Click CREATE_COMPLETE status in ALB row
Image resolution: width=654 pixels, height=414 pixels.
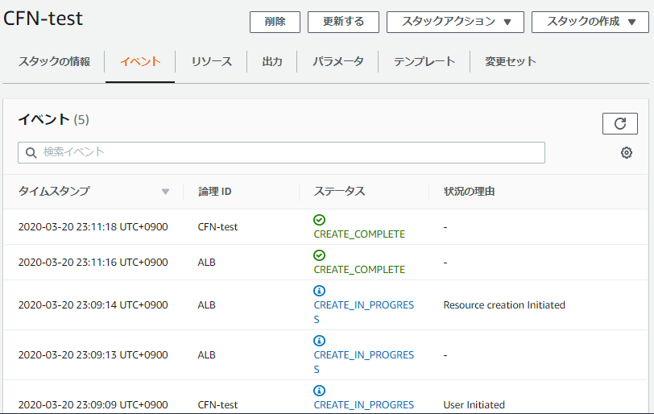(x=359, y=270)
